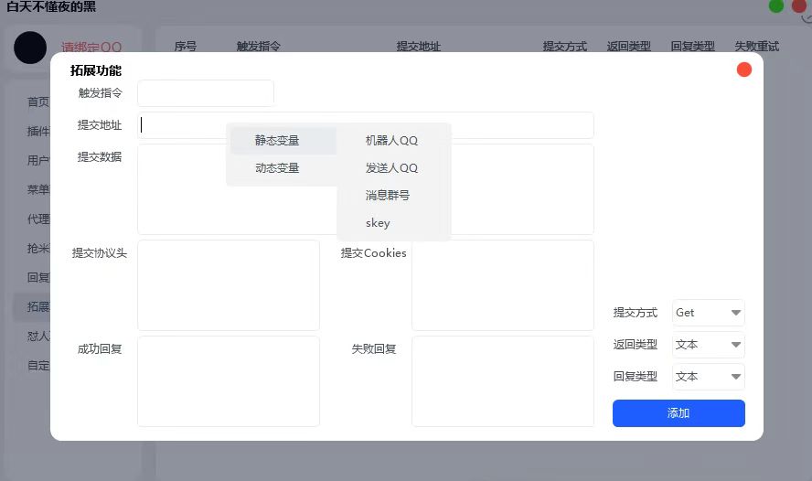
Task: Open the 返回类型 dropdown
Action: pyautogui.click(x=708, y=345)
